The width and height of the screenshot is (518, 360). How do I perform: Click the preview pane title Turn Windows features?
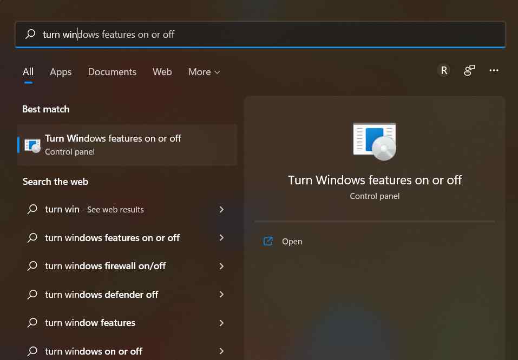point(375,180)
